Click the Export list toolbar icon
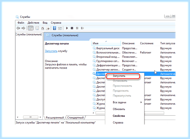 pyautogui.click(x=48, y=28)
